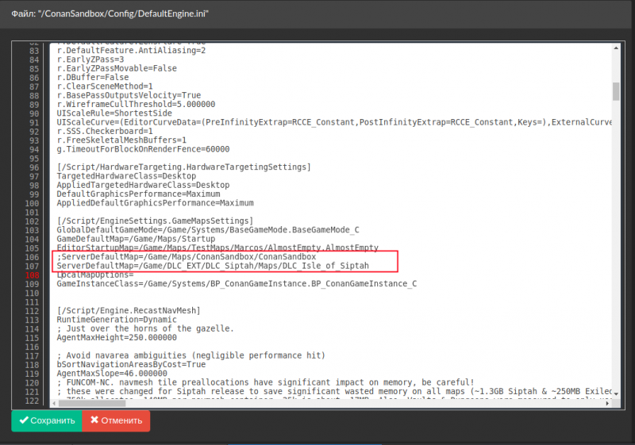Click line number 108 in the gutter
The width and height of the screenshot is (635, 445).
click(32, 275)
